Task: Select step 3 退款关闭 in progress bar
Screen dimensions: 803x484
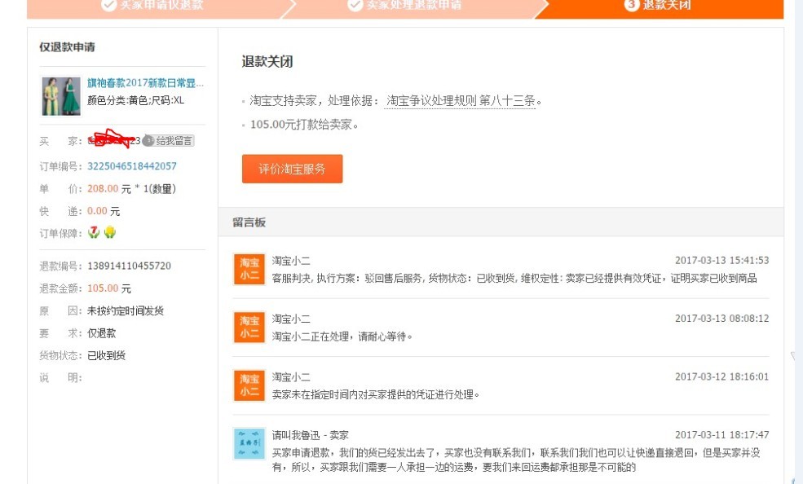Action: tap(658, 7)
